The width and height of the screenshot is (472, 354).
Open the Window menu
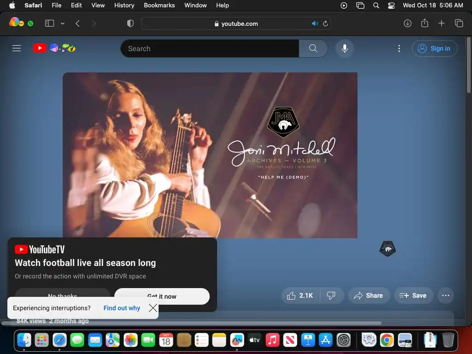[x=195, y=6]
